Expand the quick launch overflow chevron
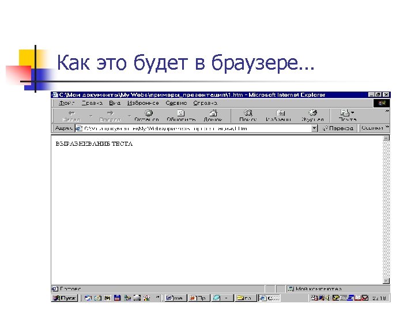The image size is (415, 311). click(158, 297)
